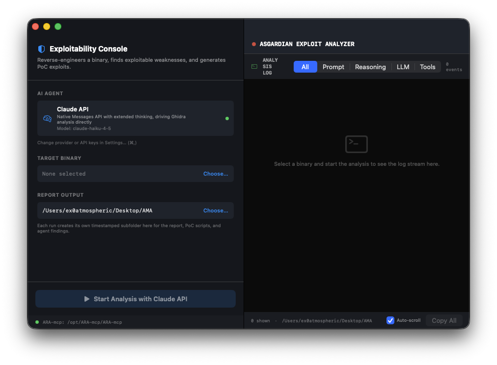
Task: Click the ANALYSIS LOG label
Action: [x=270, y=67]
